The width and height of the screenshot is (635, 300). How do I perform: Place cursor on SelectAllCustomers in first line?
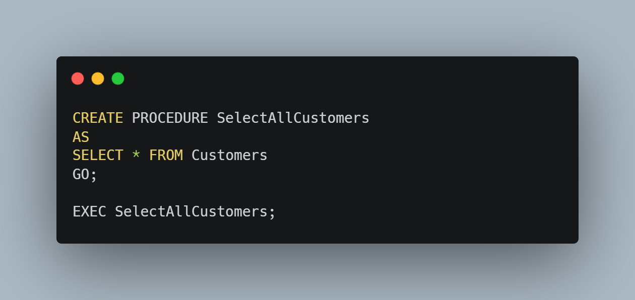tap(293, 118)
